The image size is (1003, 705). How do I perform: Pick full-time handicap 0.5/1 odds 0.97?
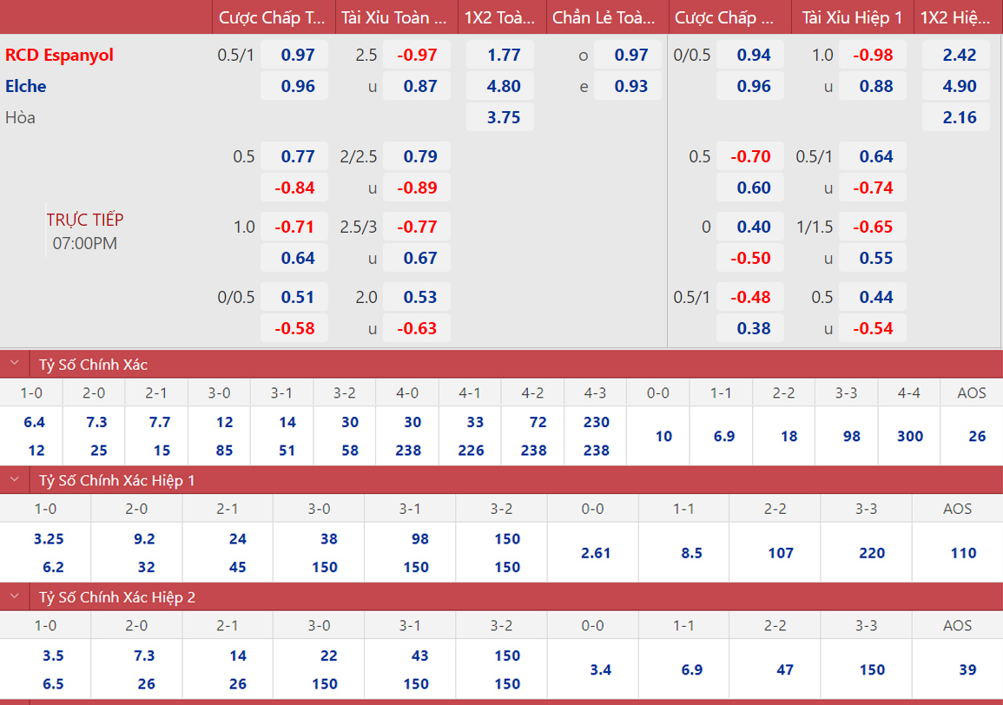click(x=294, y=55)
